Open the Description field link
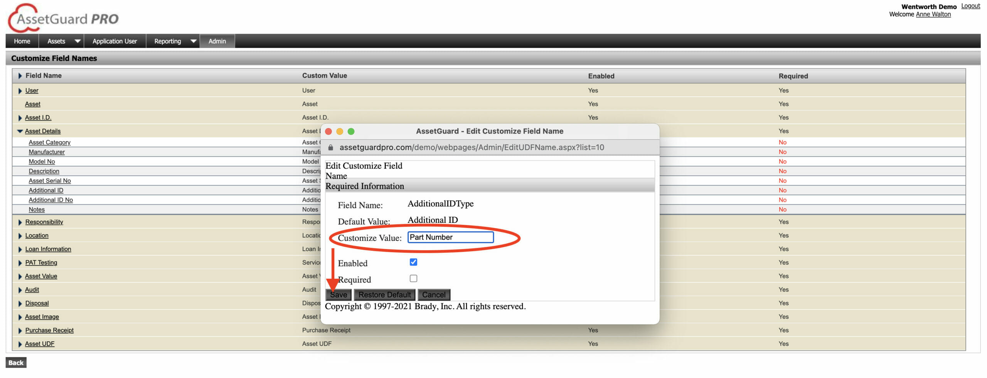Image resolution: width=987 pixels, height=378 pixels. tap(44, 171)
